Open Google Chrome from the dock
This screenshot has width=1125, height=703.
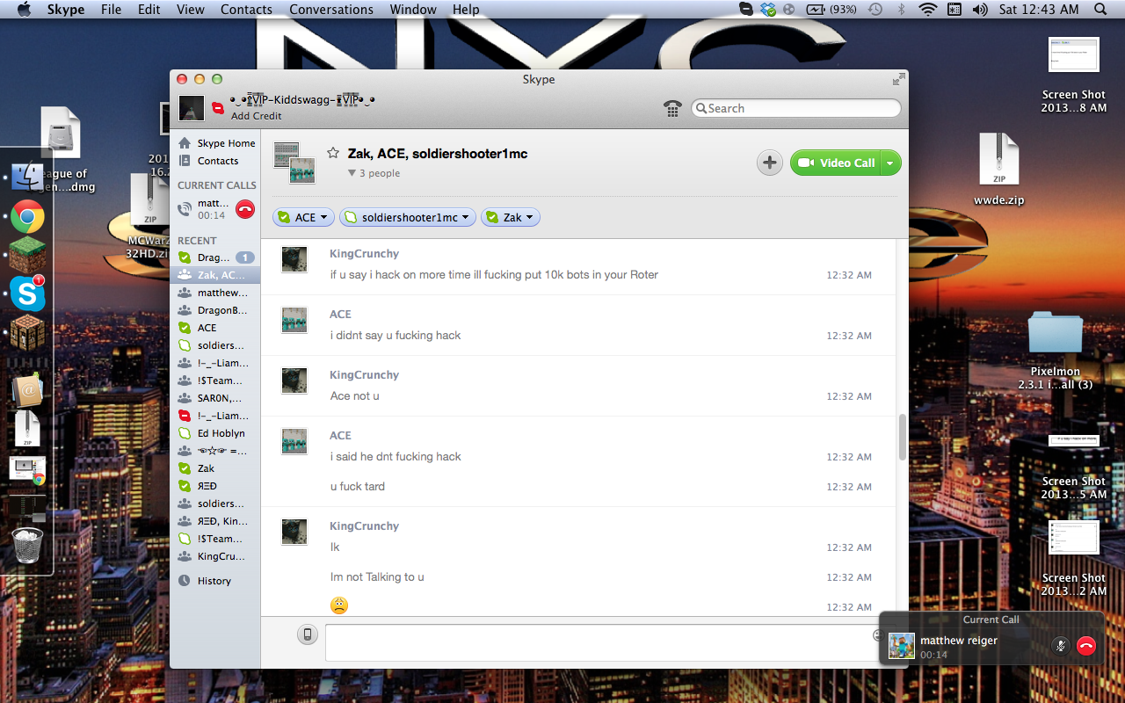coord(27,216)
